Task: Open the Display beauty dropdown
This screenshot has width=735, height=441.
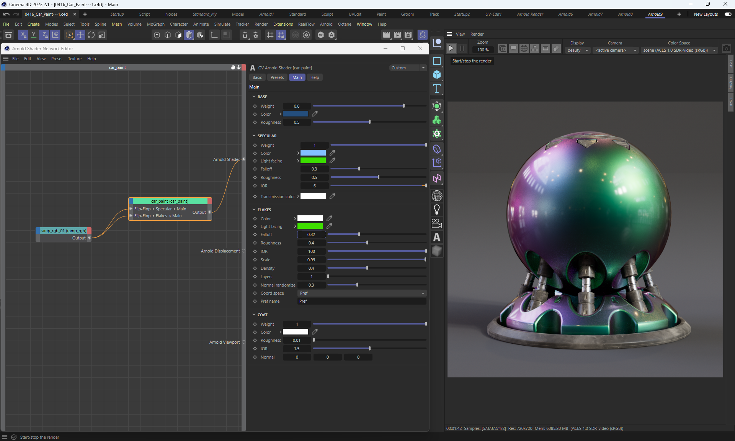Action: [578, 50]
